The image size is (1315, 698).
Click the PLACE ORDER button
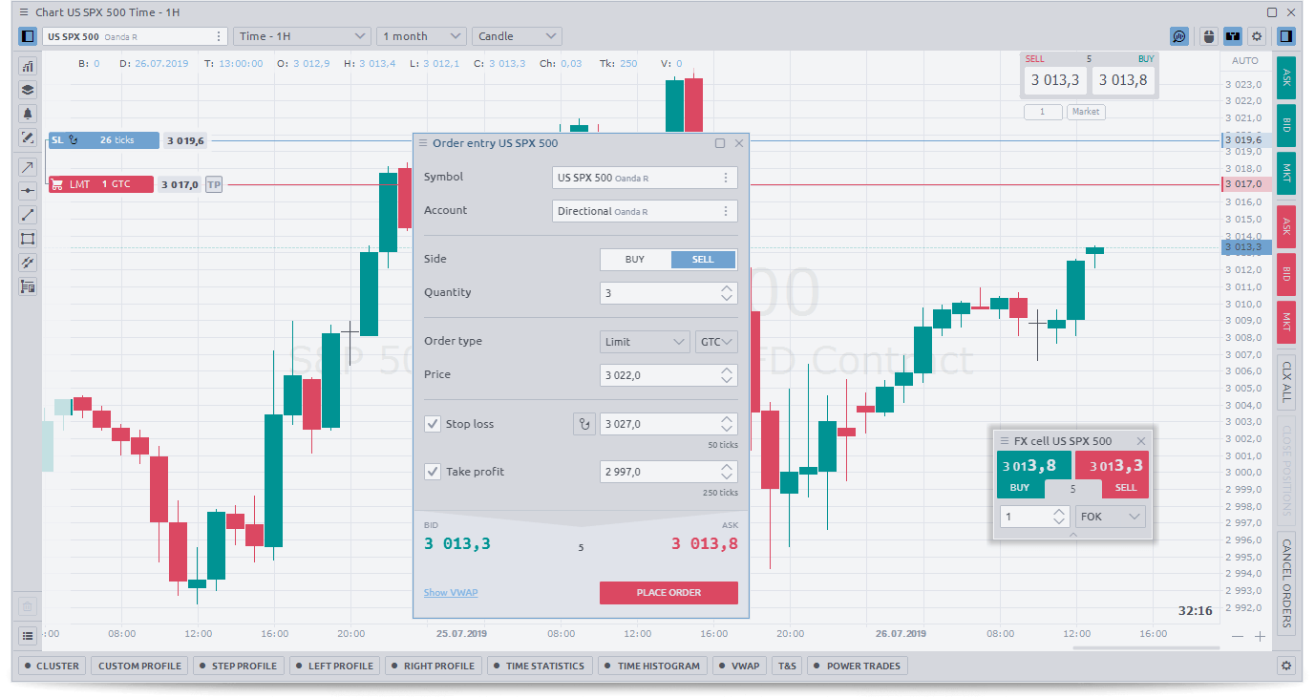(x=668, y=593)
